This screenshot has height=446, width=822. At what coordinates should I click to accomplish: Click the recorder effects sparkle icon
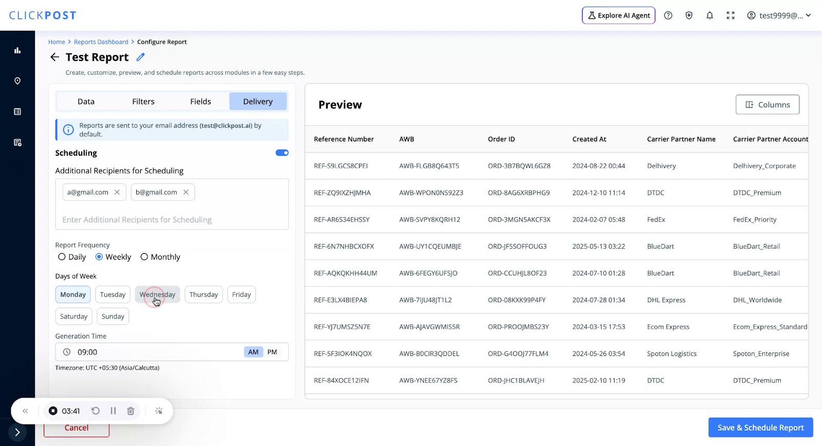159,411
